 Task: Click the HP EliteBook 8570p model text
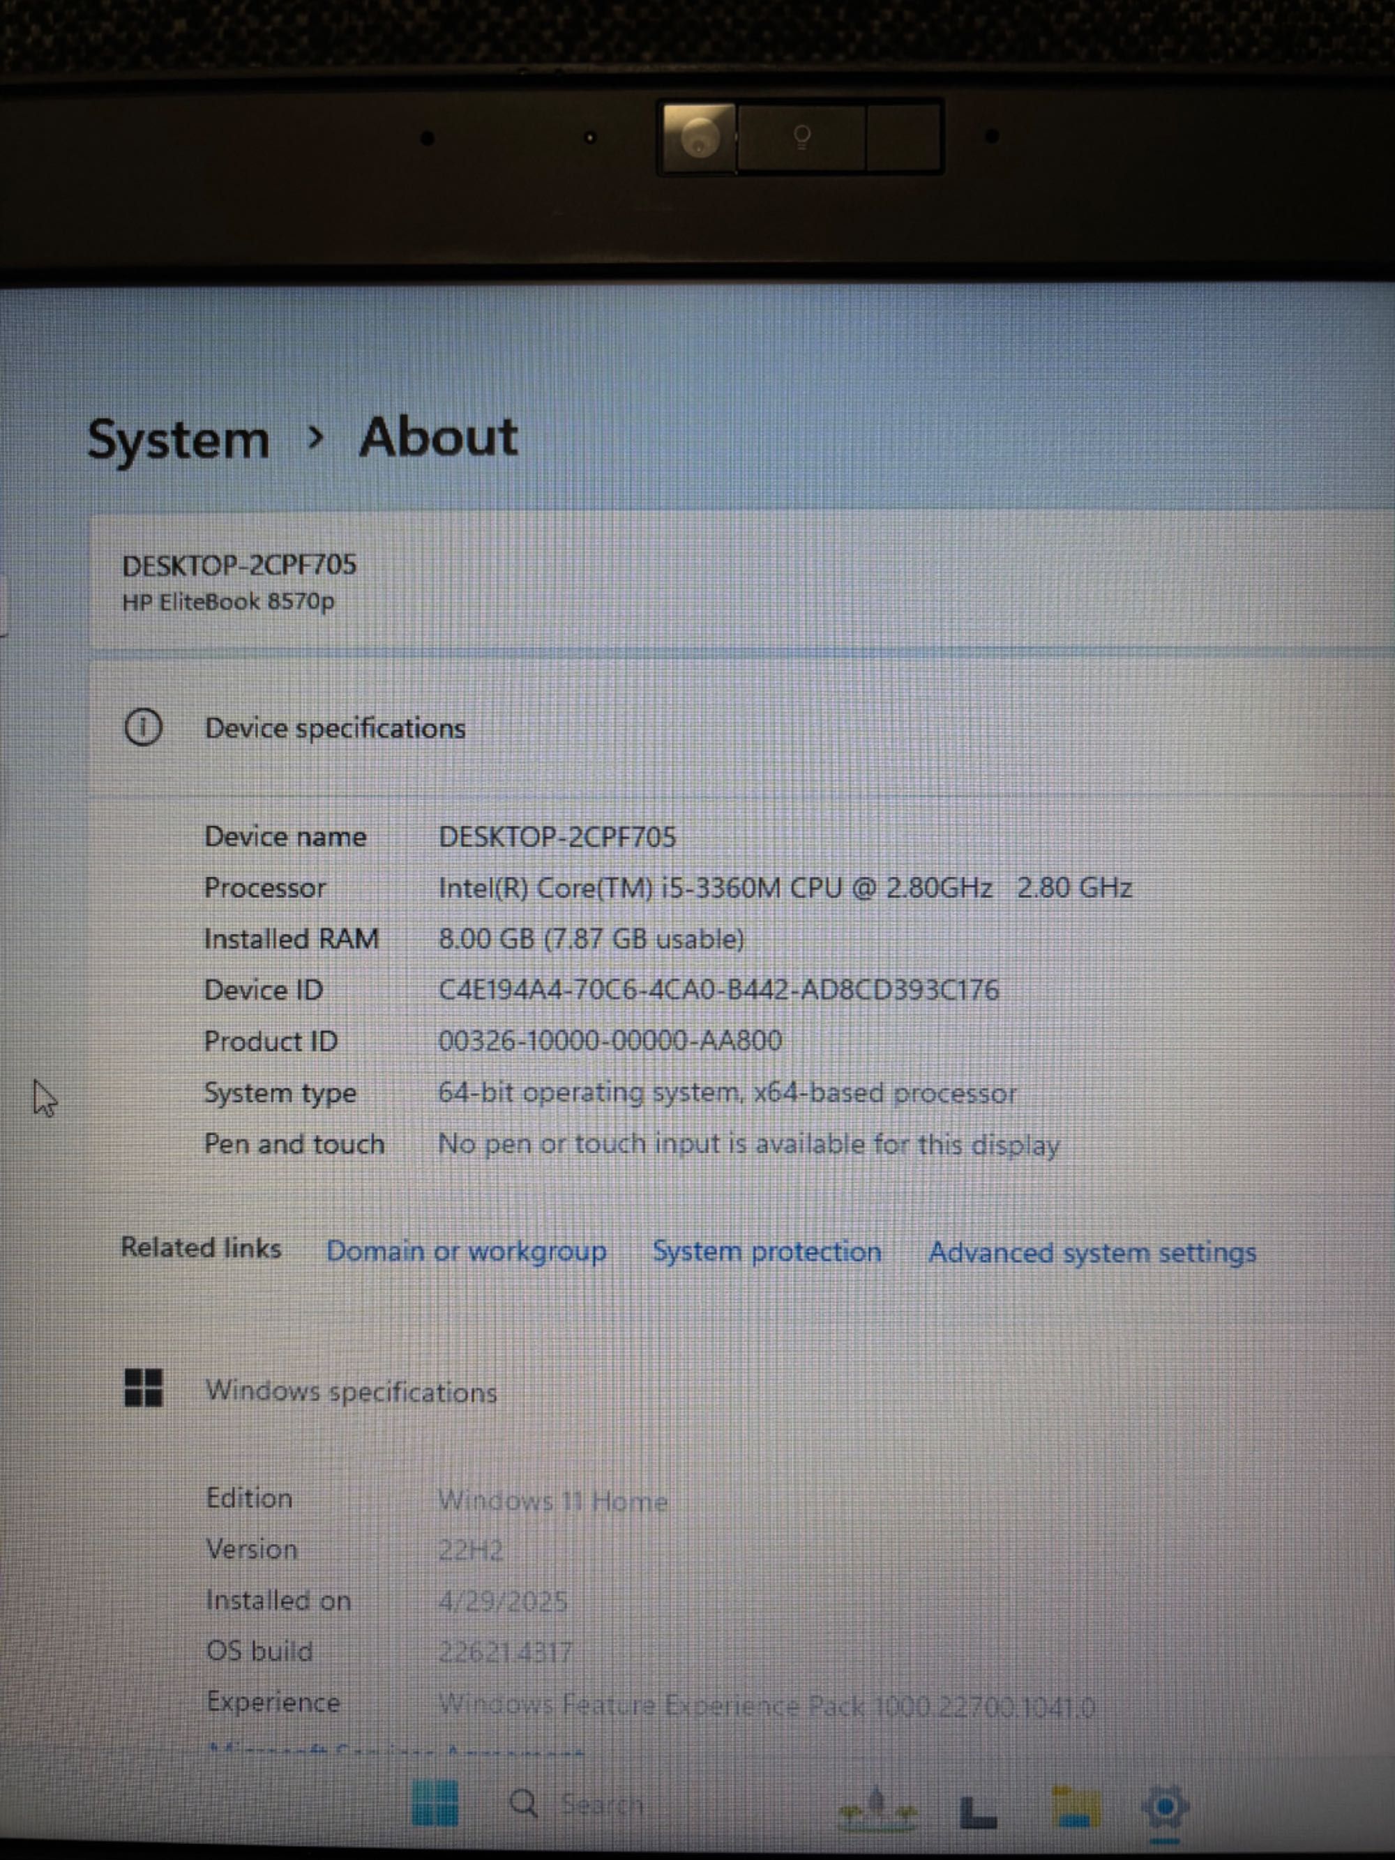228,602
